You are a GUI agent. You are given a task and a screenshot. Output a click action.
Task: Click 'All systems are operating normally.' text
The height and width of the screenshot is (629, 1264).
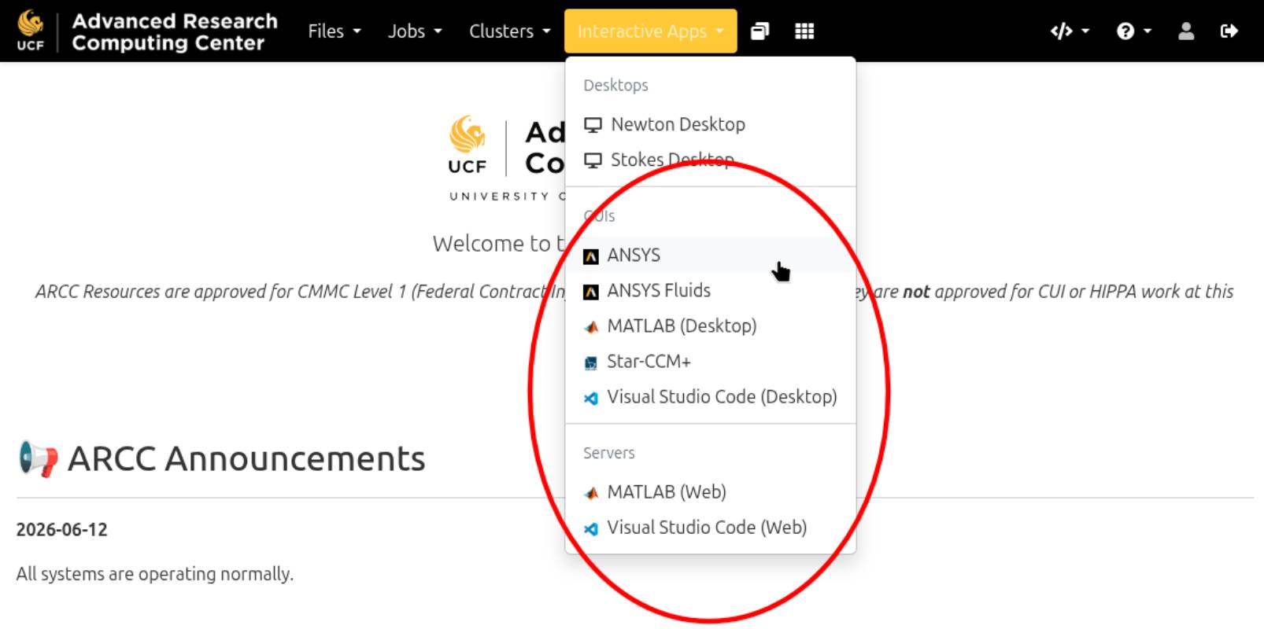[x=154, y=574]
